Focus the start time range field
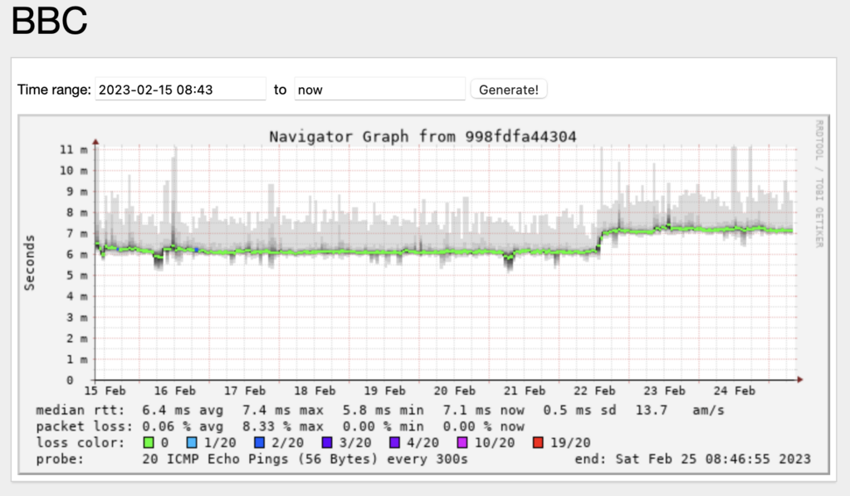850x496 pixels. coord(180,90)
